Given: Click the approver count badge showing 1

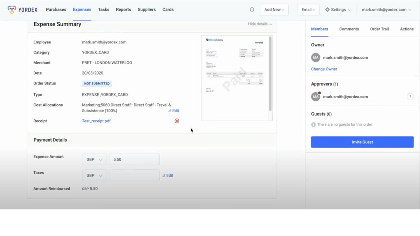Looking at the screenshot, I should [x=410, y=96].
